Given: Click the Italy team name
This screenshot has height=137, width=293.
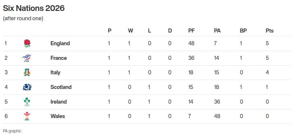Looking at the screenshot, I should click(x=55, y=73).
